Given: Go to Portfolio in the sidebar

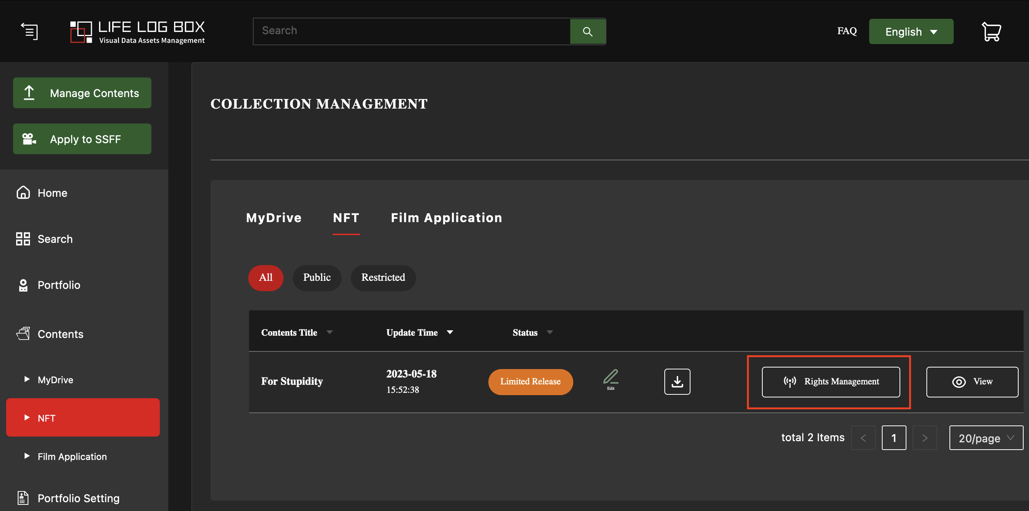Looking at the screenshot, I should click(48, 285).
